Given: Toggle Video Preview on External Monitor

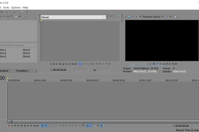Looking at the screenshot, I should point(129,16).
